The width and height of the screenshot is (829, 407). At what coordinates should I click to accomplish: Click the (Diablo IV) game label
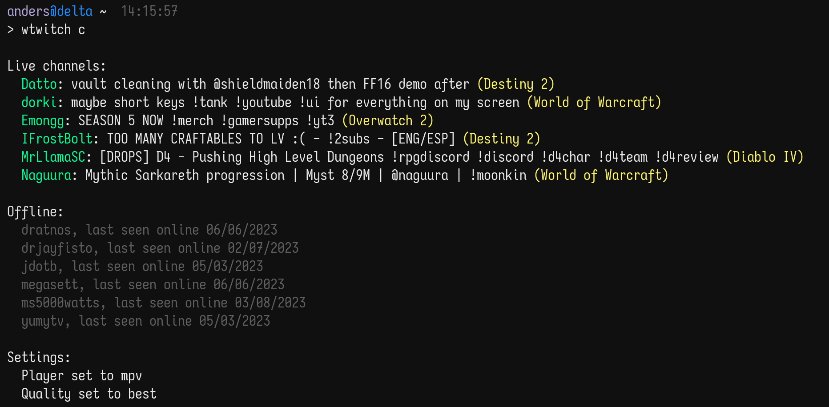click(765, 157)
